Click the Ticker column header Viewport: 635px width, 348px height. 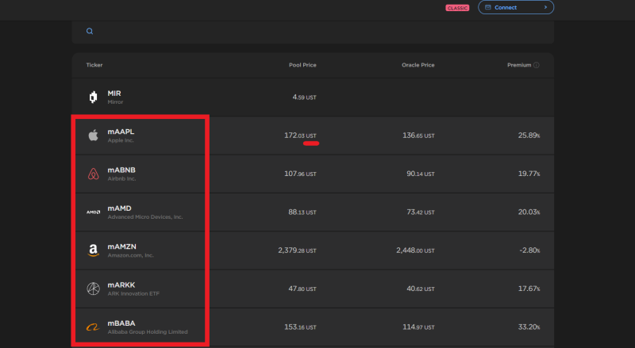point(94,65)
